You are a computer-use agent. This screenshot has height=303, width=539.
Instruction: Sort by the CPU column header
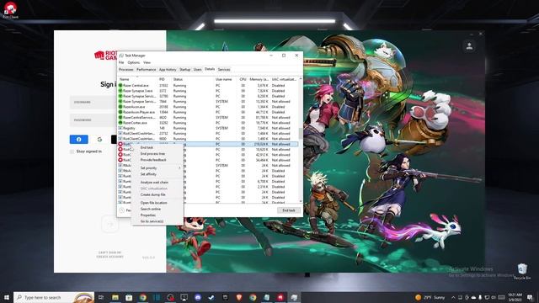(x=243, y=79)
